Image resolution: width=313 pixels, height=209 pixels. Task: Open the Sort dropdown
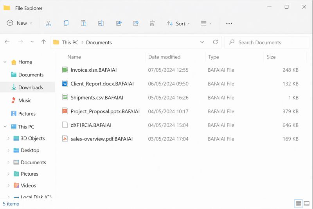point(178,24)
